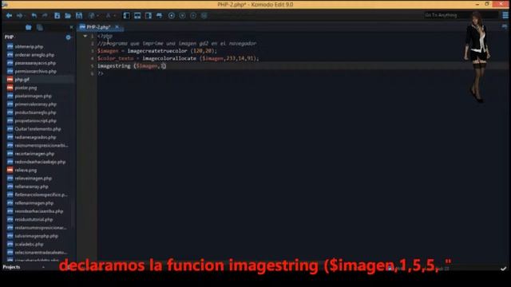511x287 pixels.
Task: Open obtenerip.php in the file list
Action: pos(29,46)
